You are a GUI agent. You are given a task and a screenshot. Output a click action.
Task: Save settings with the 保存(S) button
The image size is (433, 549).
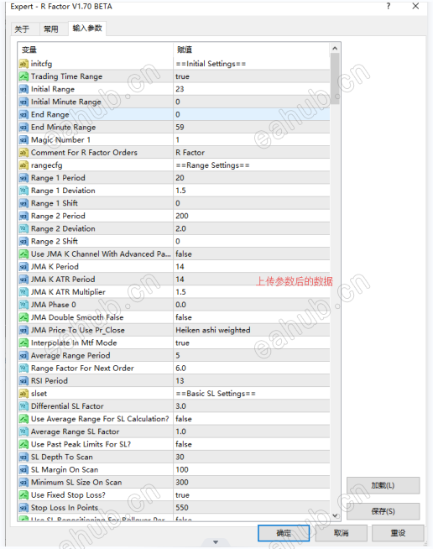(383, 511)
